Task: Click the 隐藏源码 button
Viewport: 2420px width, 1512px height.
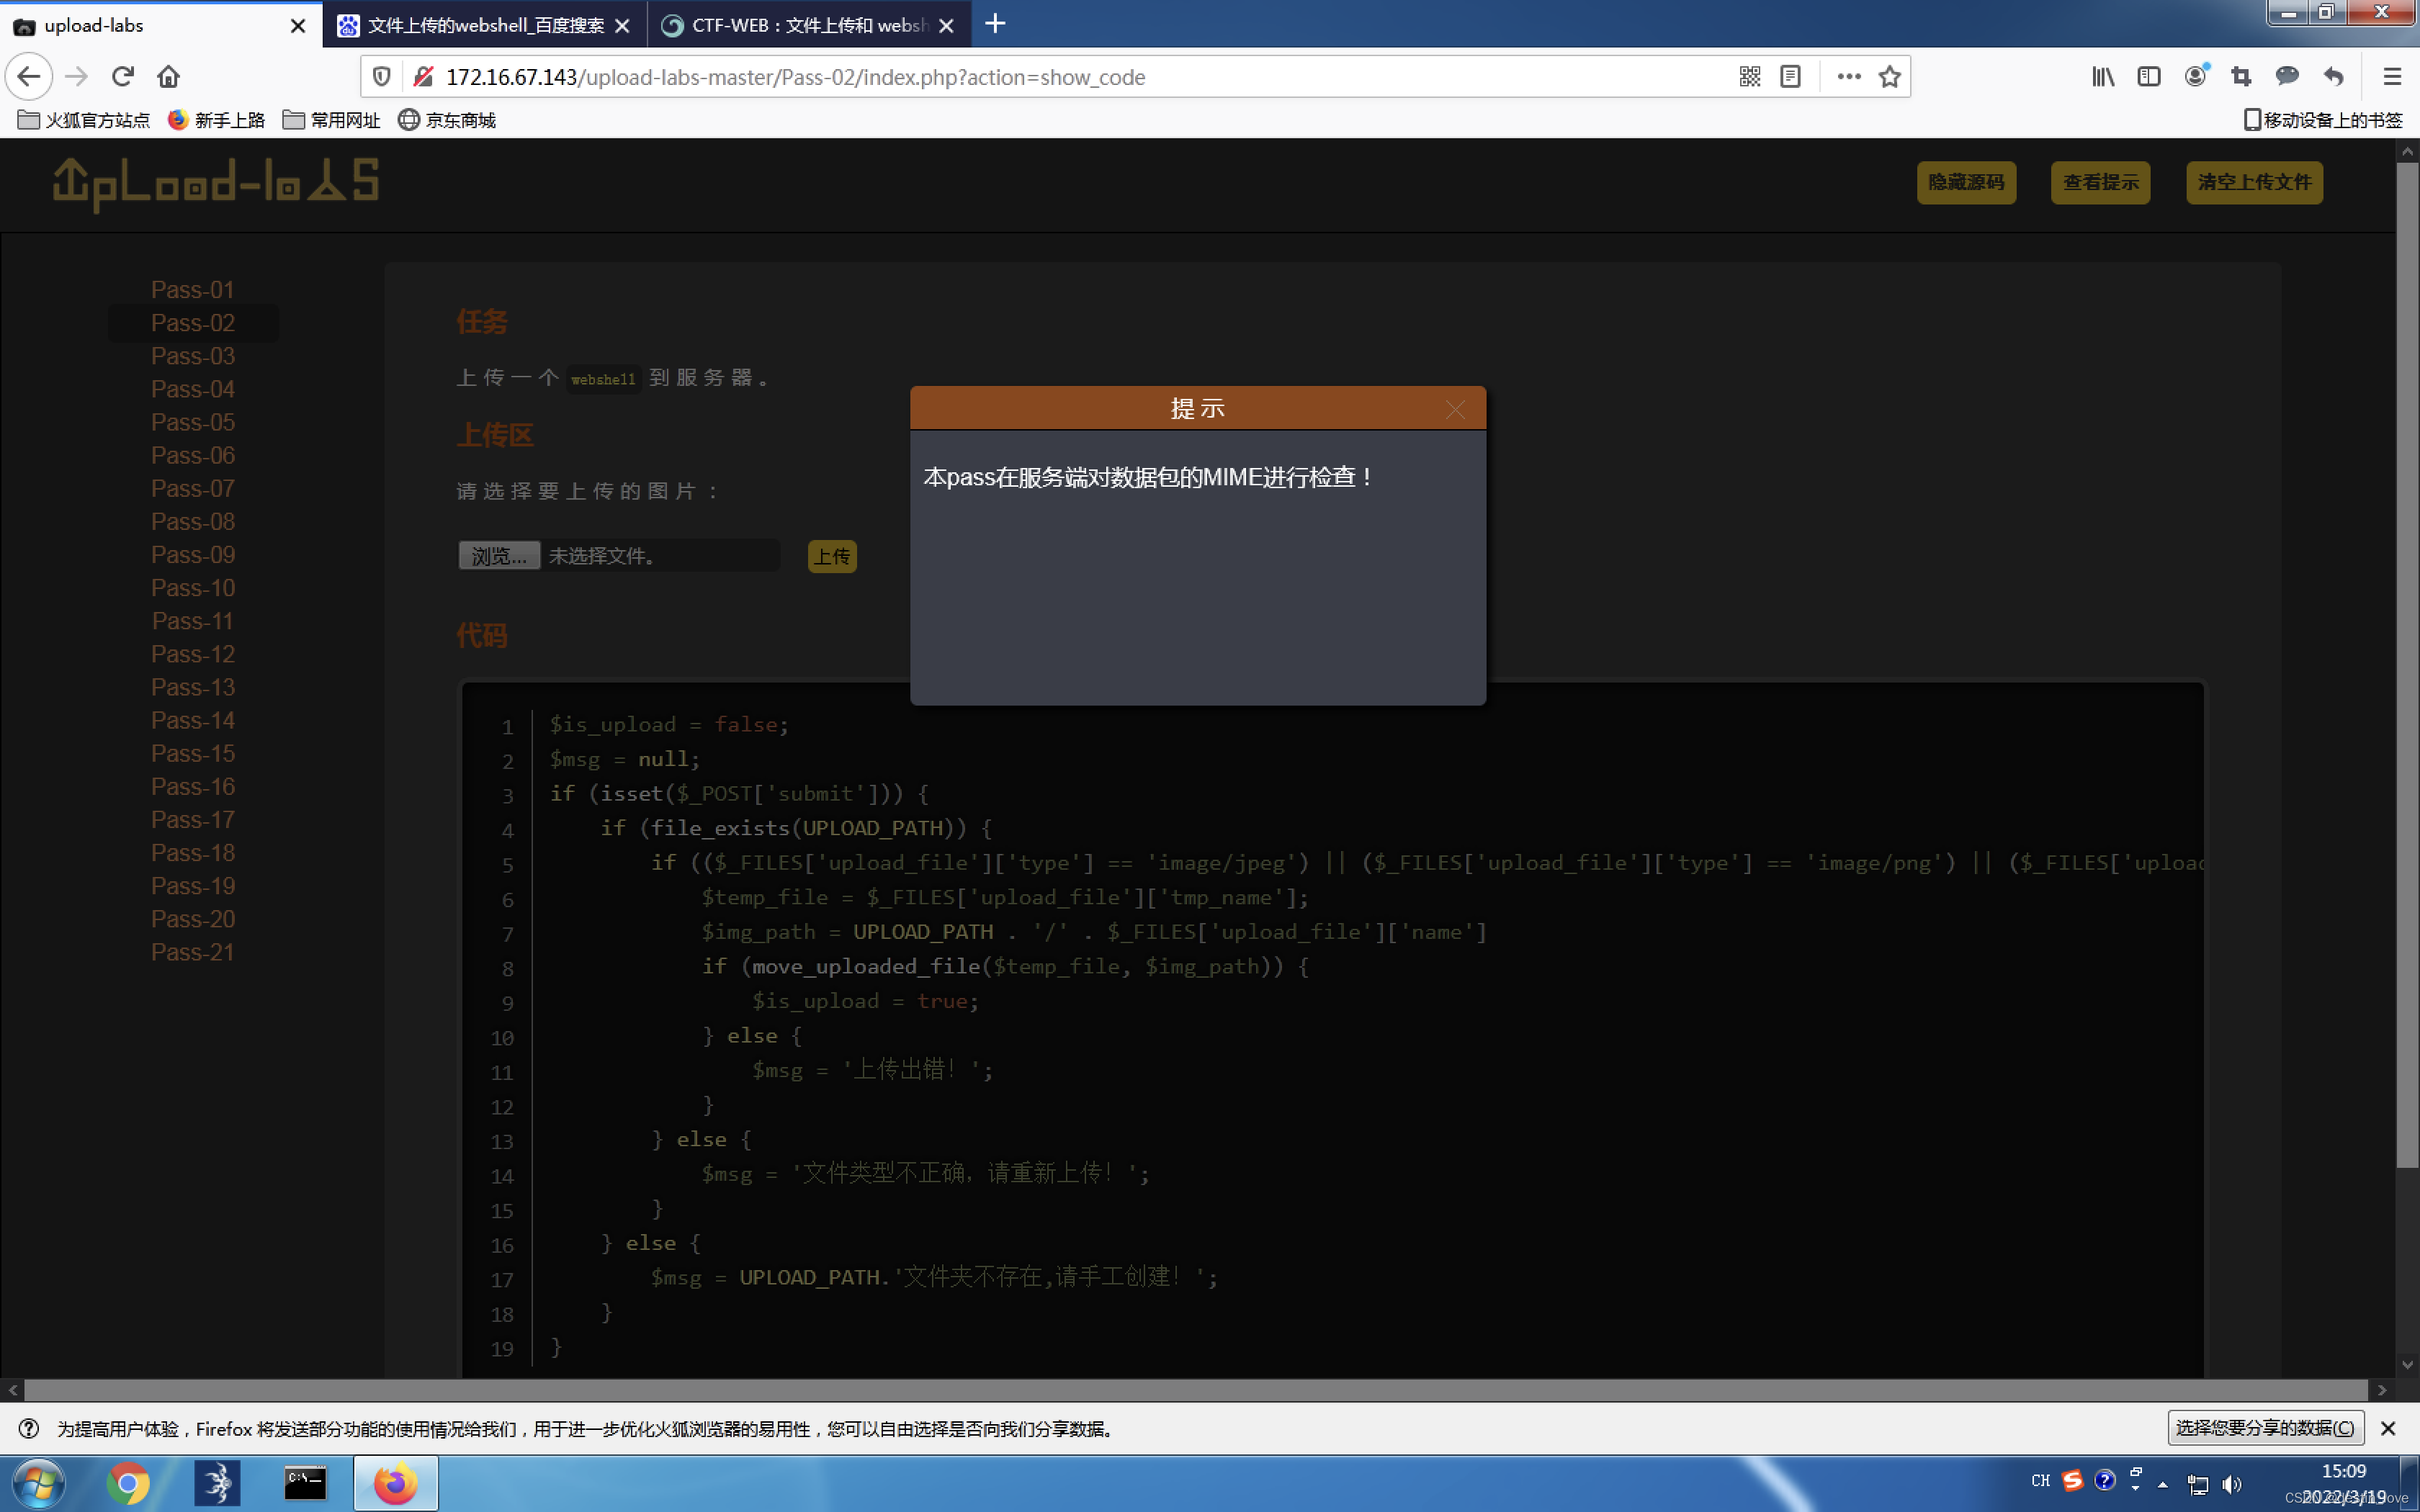Action: click(1965, 182)
